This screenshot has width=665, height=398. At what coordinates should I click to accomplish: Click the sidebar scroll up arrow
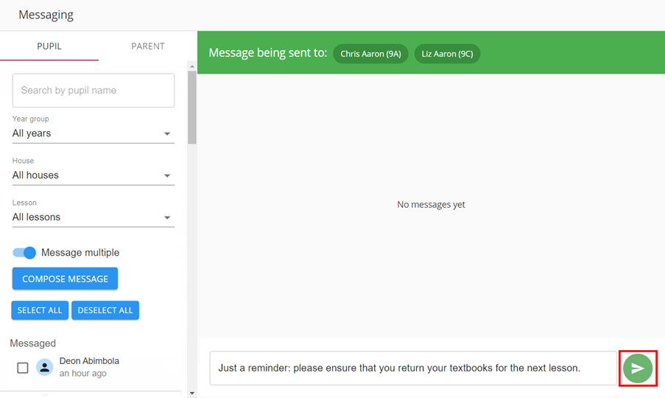(192, 66)
